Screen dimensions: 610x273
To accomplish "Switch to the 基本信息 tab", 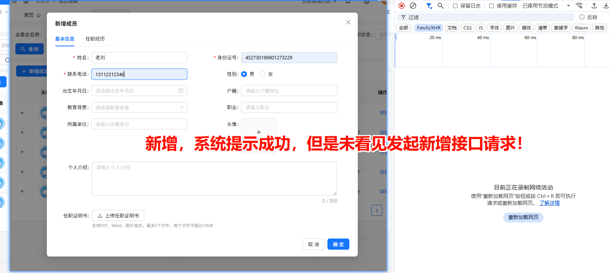I will 64,39.
